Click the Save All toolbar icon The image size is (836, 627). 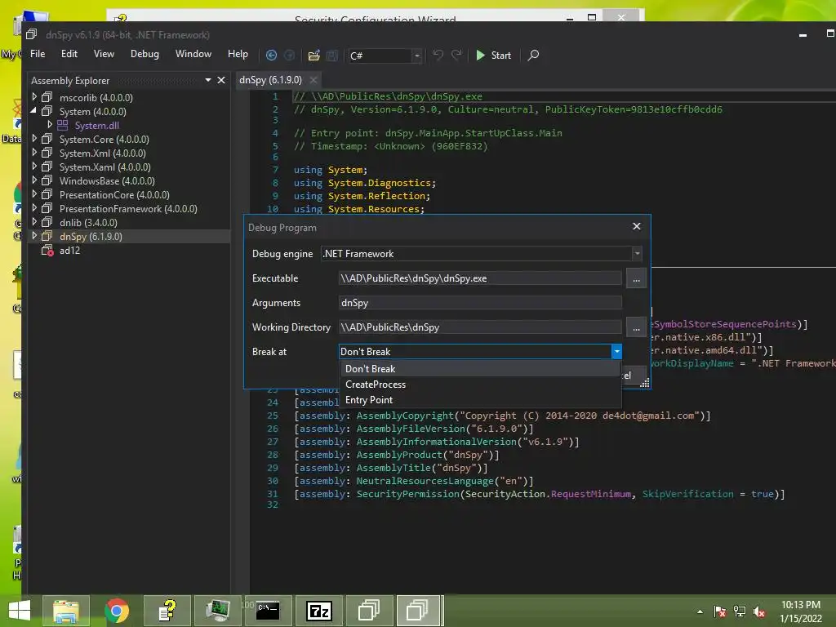pyautogui.click(x=332, y=56)
